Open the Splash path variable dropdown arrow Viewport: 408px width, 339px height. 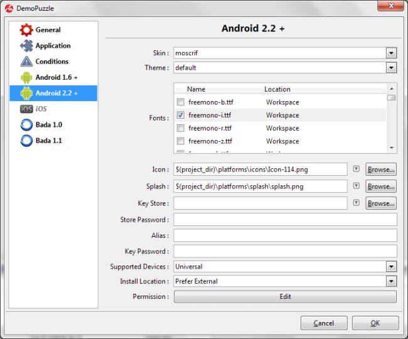(x=357, y=186)
